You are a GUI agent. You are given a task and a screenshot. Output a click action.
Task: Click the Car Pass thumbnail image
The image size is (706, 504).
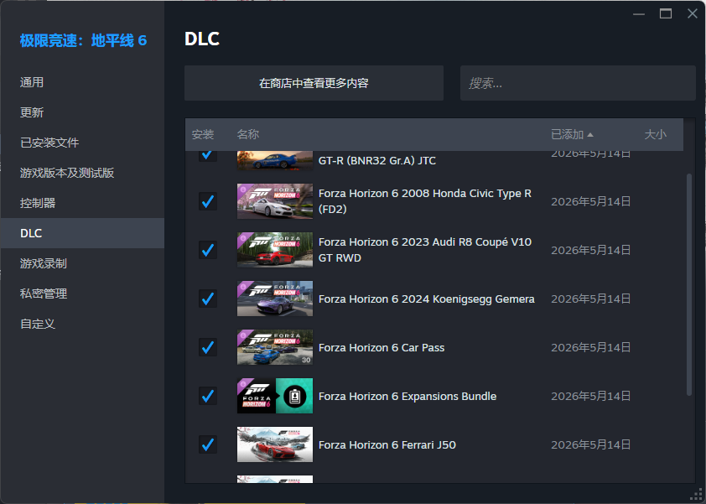pyautogui.click(x=275, y=347)
